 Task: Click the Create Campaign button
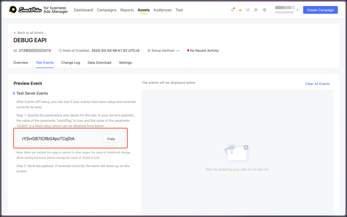pyautogui.click(x=321, y=10)
